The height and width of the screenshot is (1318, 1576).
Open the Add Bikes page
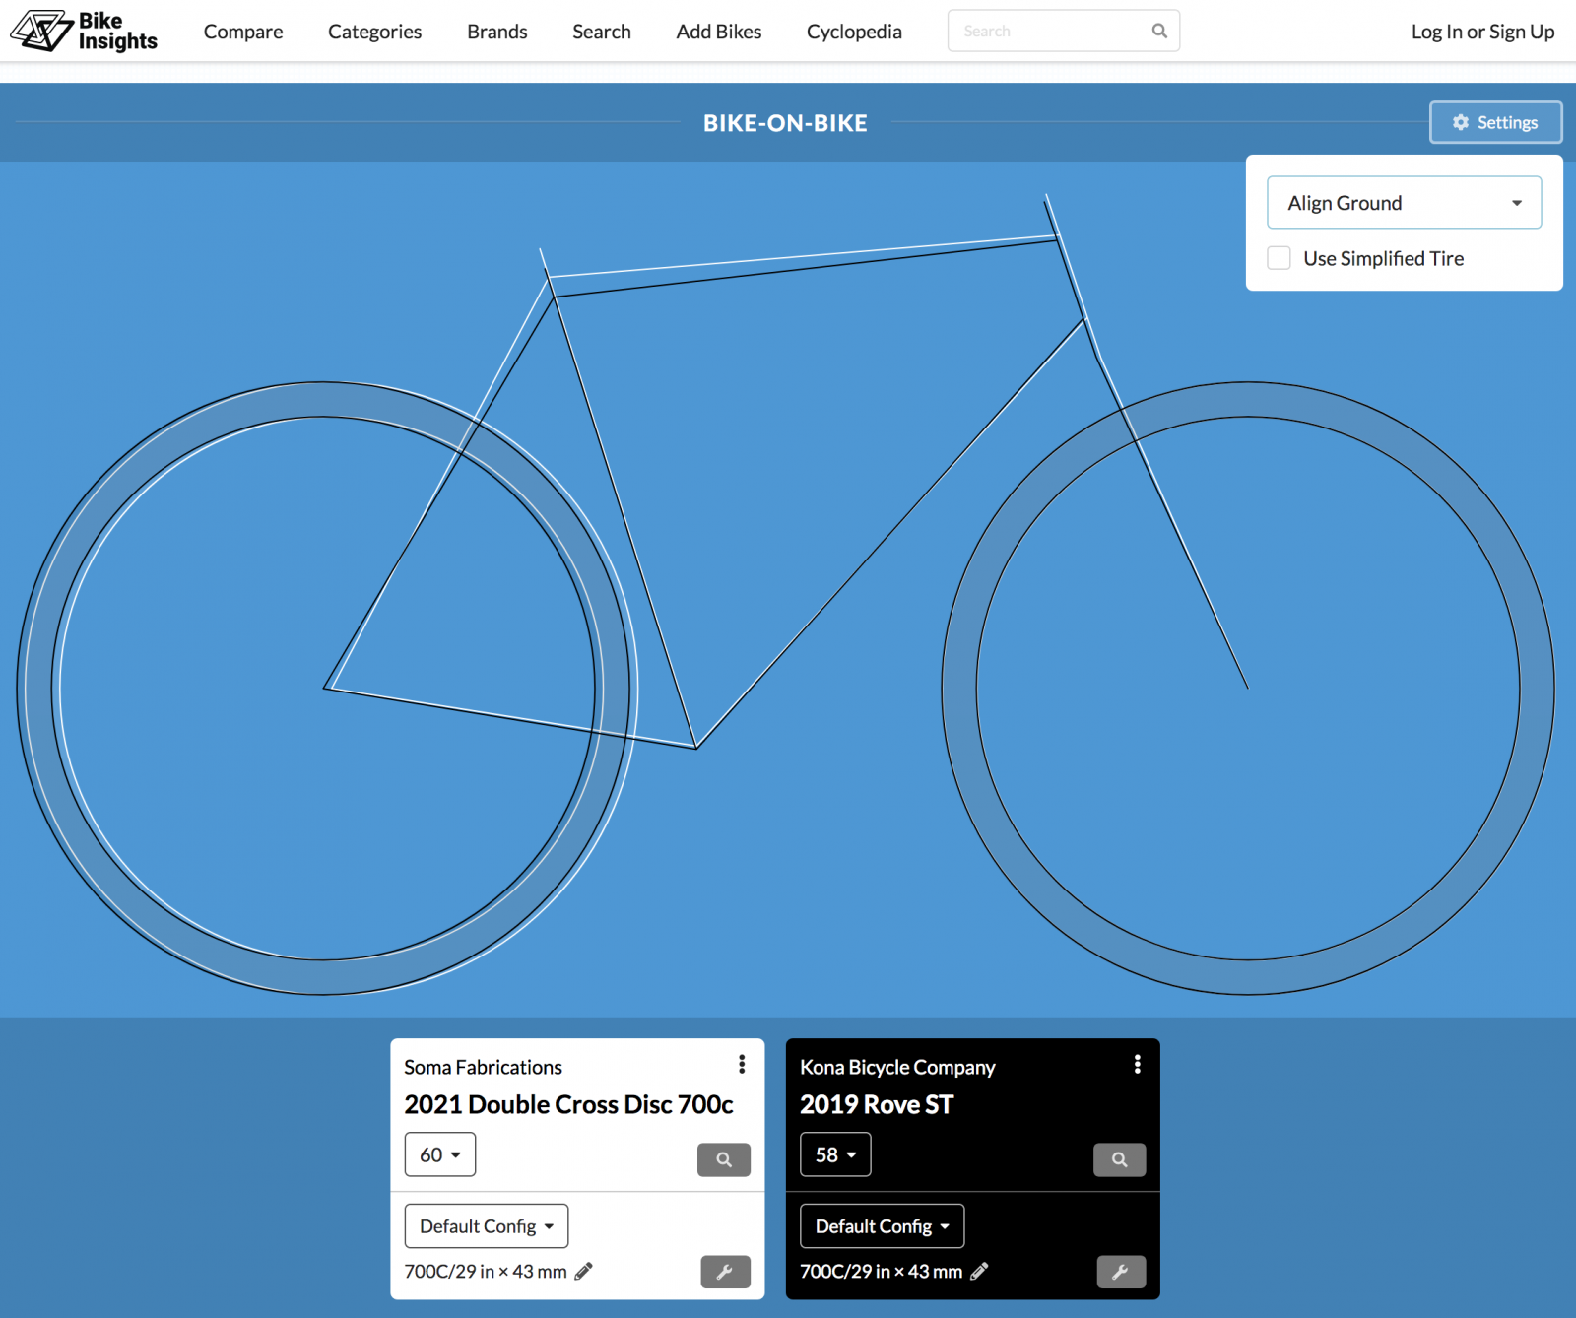pos(719,32)
